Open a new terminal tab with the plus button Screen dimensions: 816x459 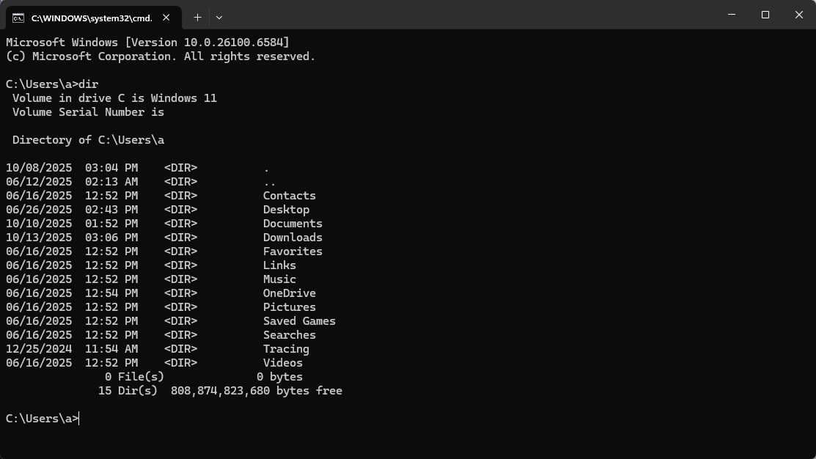click(196, 16)
